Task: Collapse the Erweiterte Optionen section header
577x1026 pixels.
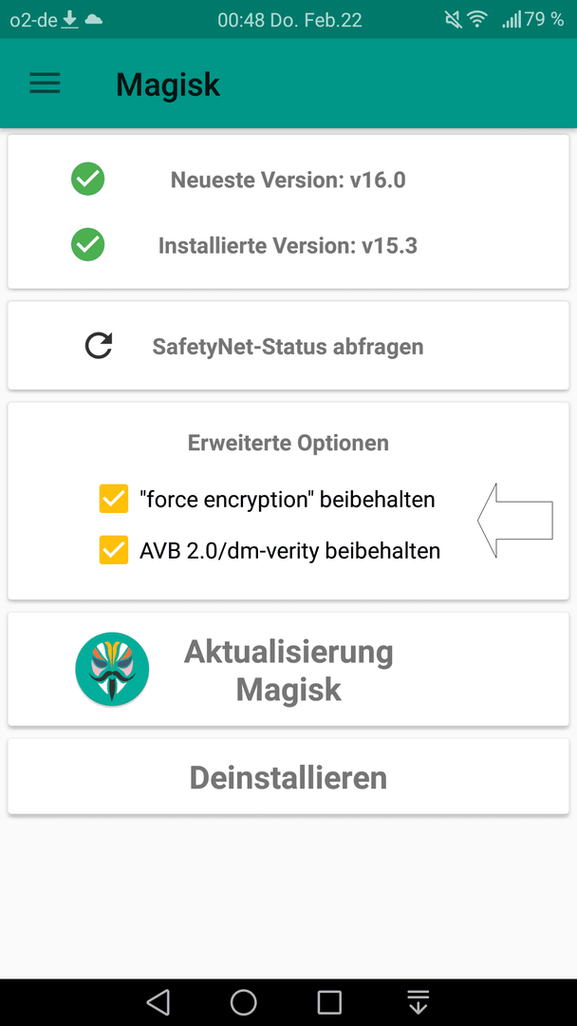Action: click(288, 443)
